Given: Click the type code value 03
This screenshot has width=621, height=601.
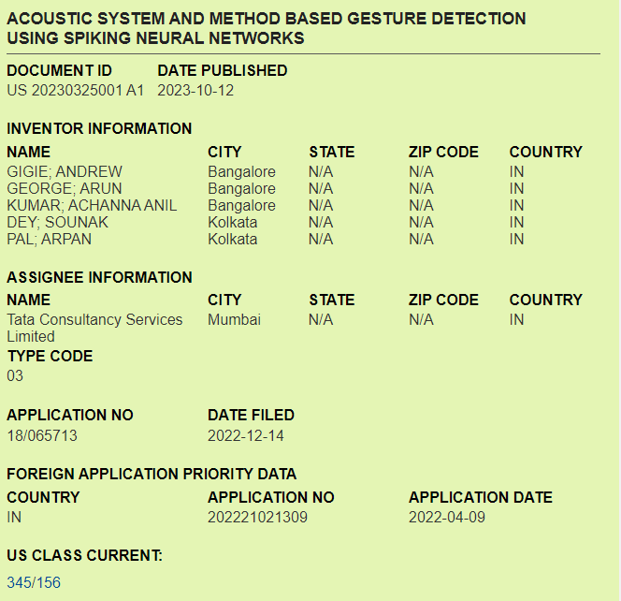Looking at the screenshot, I should [x=15, y=376].
